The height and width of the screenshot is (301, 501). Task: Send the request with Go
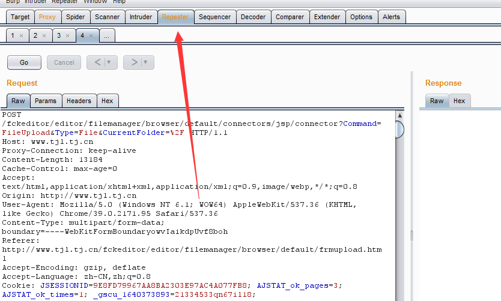(24, 62)
